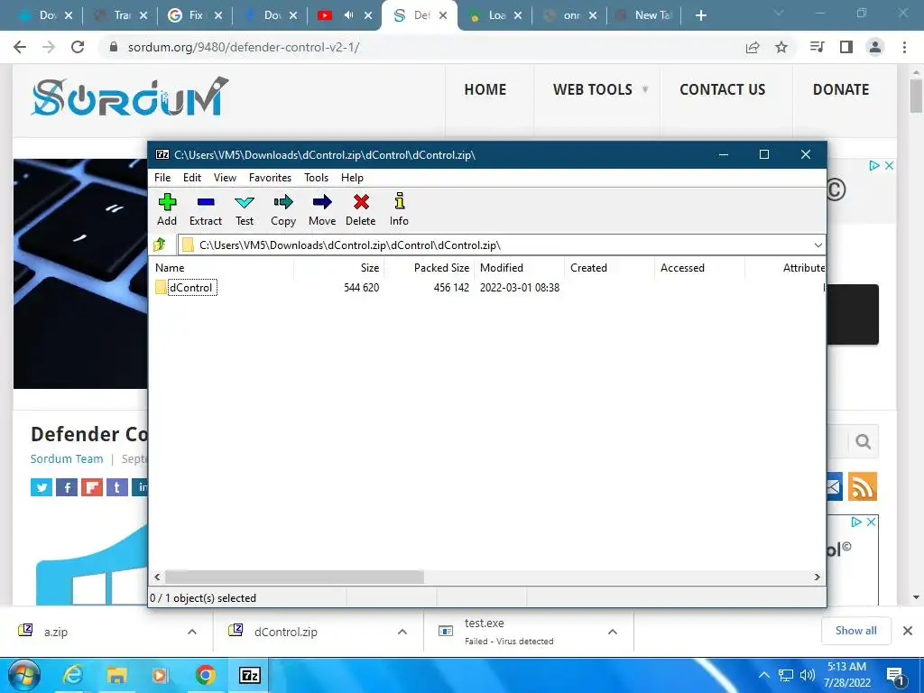Viewport: 924px width, 693px height.
Task: Open dControl.zip from downloads bar
Action: (286, 632)
